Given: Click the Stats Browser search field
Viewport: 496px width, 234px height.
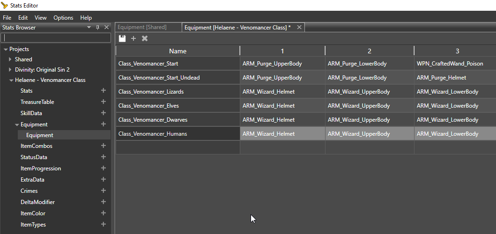Looking at the screenshot, I should tap(55, 38).
